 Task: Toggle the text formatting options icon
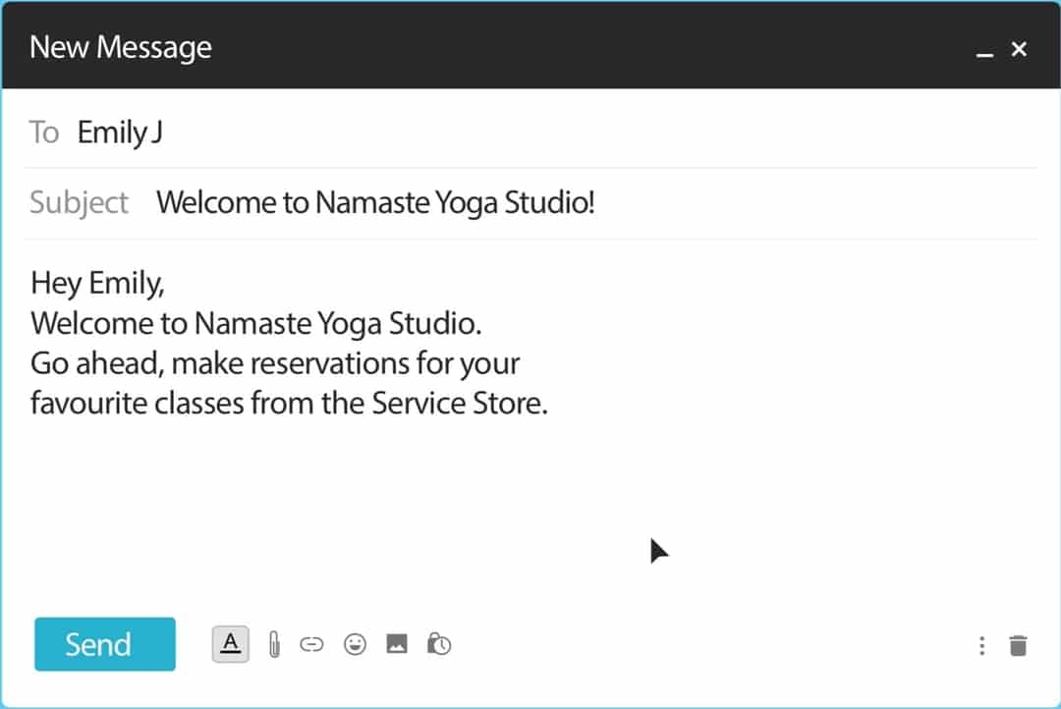230,644
